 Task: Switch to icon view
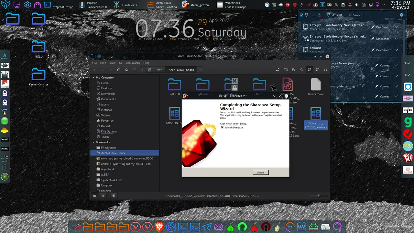pyautogui.click(x=310, y=70)
